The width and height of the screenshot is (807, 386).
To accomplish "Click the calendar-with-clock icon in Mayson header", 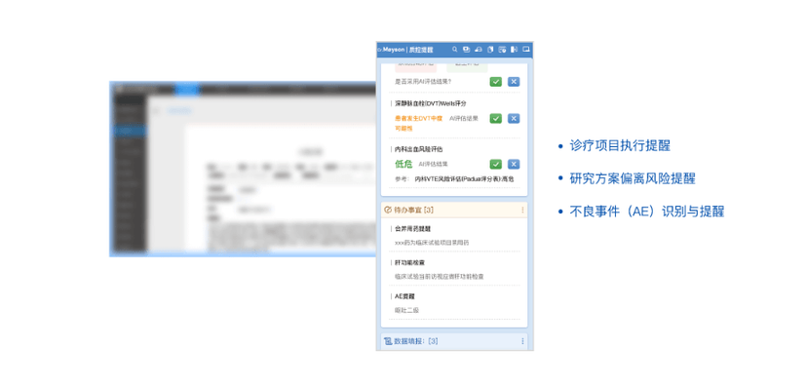I will tap(502, 50).
